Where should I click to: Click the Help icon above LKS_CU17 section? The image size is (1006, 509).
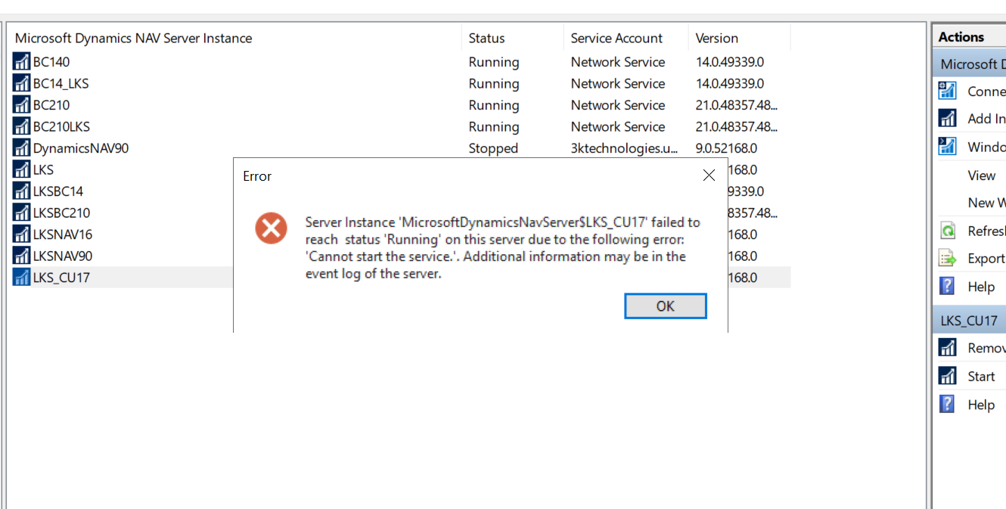[x=947, y=287]
